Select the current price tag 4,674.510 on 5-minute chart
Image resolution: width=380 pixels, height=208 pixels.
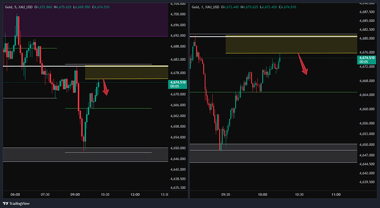(x=178, y=84)
